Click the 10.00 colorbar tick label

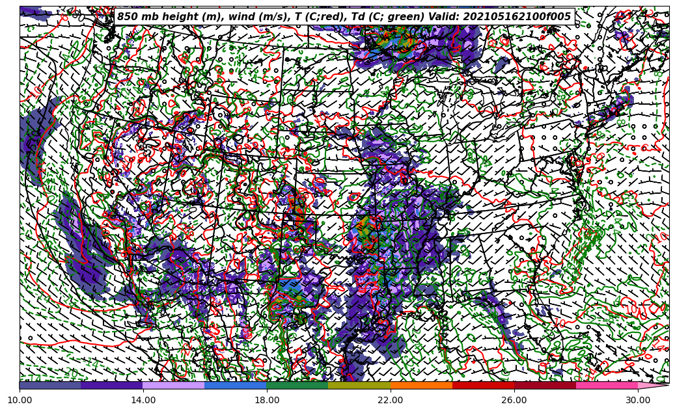click(x=20, y=400)
